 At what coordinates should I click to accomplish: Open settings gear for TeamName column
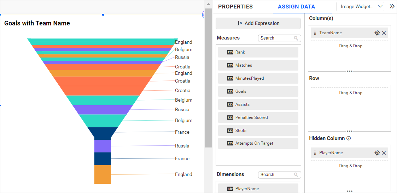[x=377, y=33]
